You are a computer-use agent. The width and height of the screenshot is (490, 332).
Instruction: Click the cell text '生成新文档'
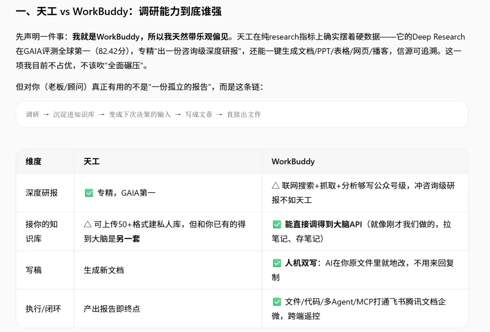pyautogui.click(x=104, y=270)
